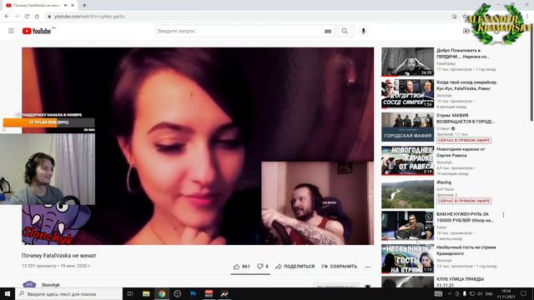Open the 'Новогоднее караоке от Равеса' thumbnail
Image resolution: width=534 pixels, height=300 pixels.
click(x=407, y=161)
